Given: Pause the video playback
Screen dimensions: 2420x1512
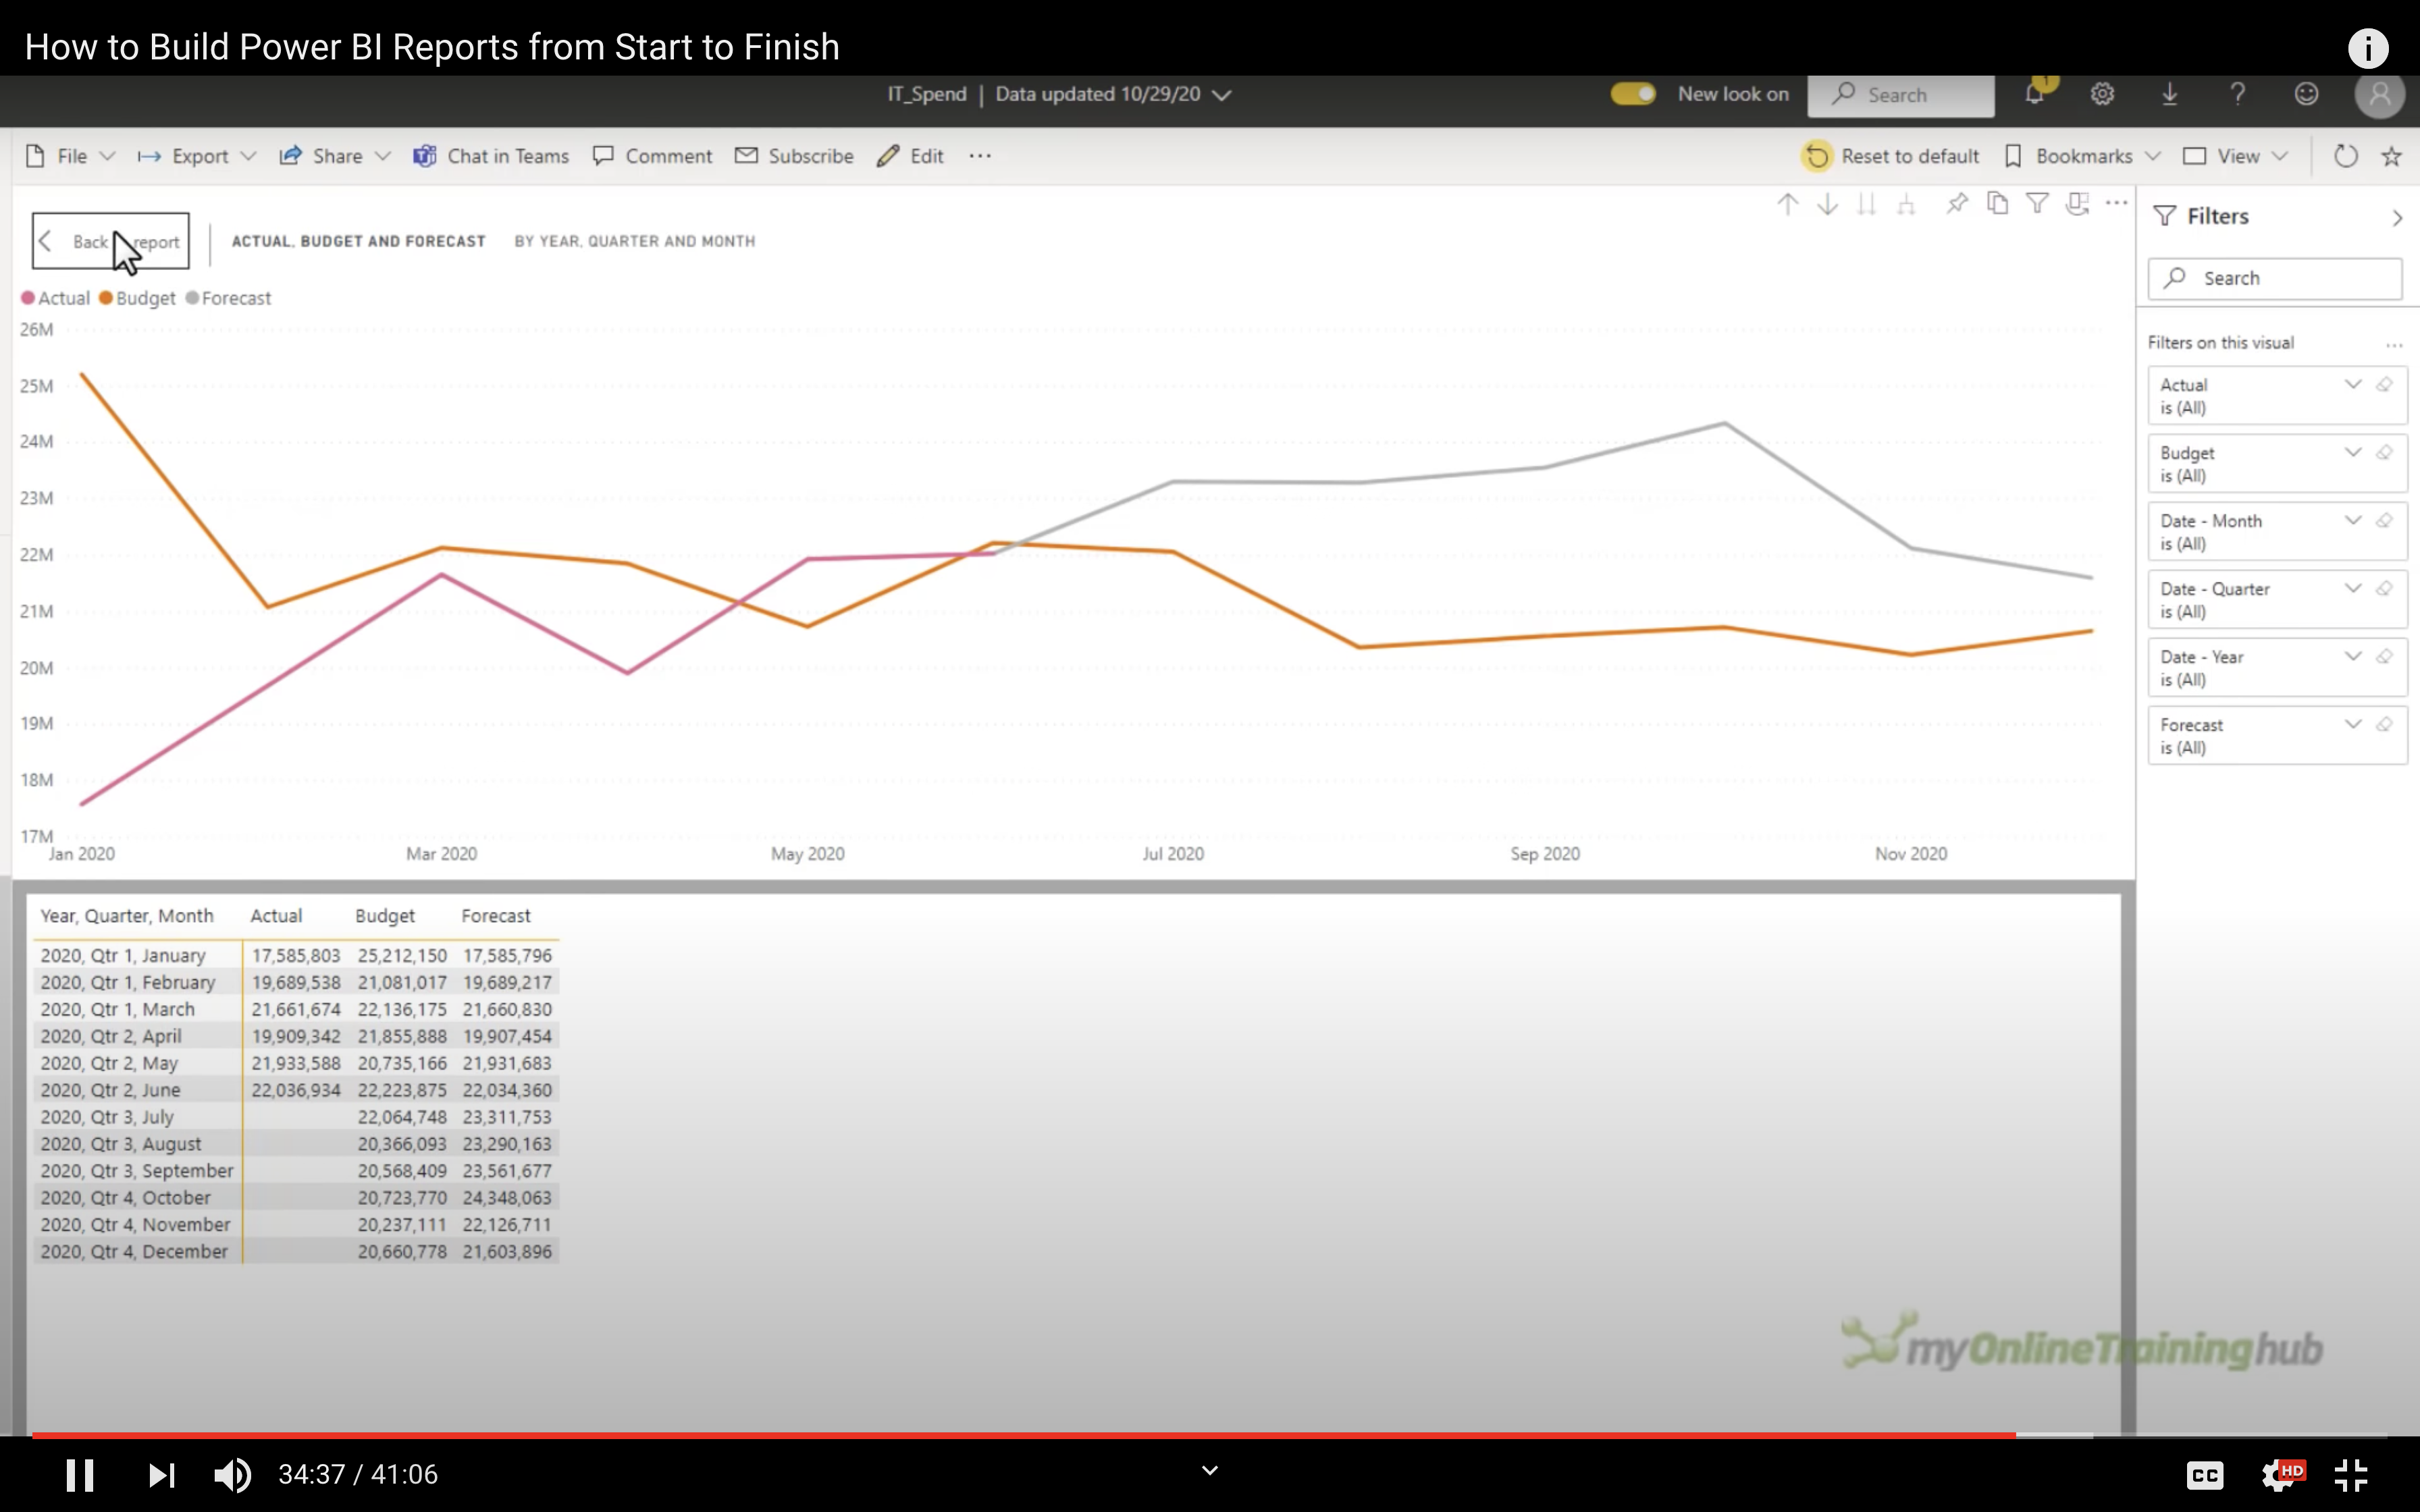Looking at the screenshot, I should [80, 1475].
